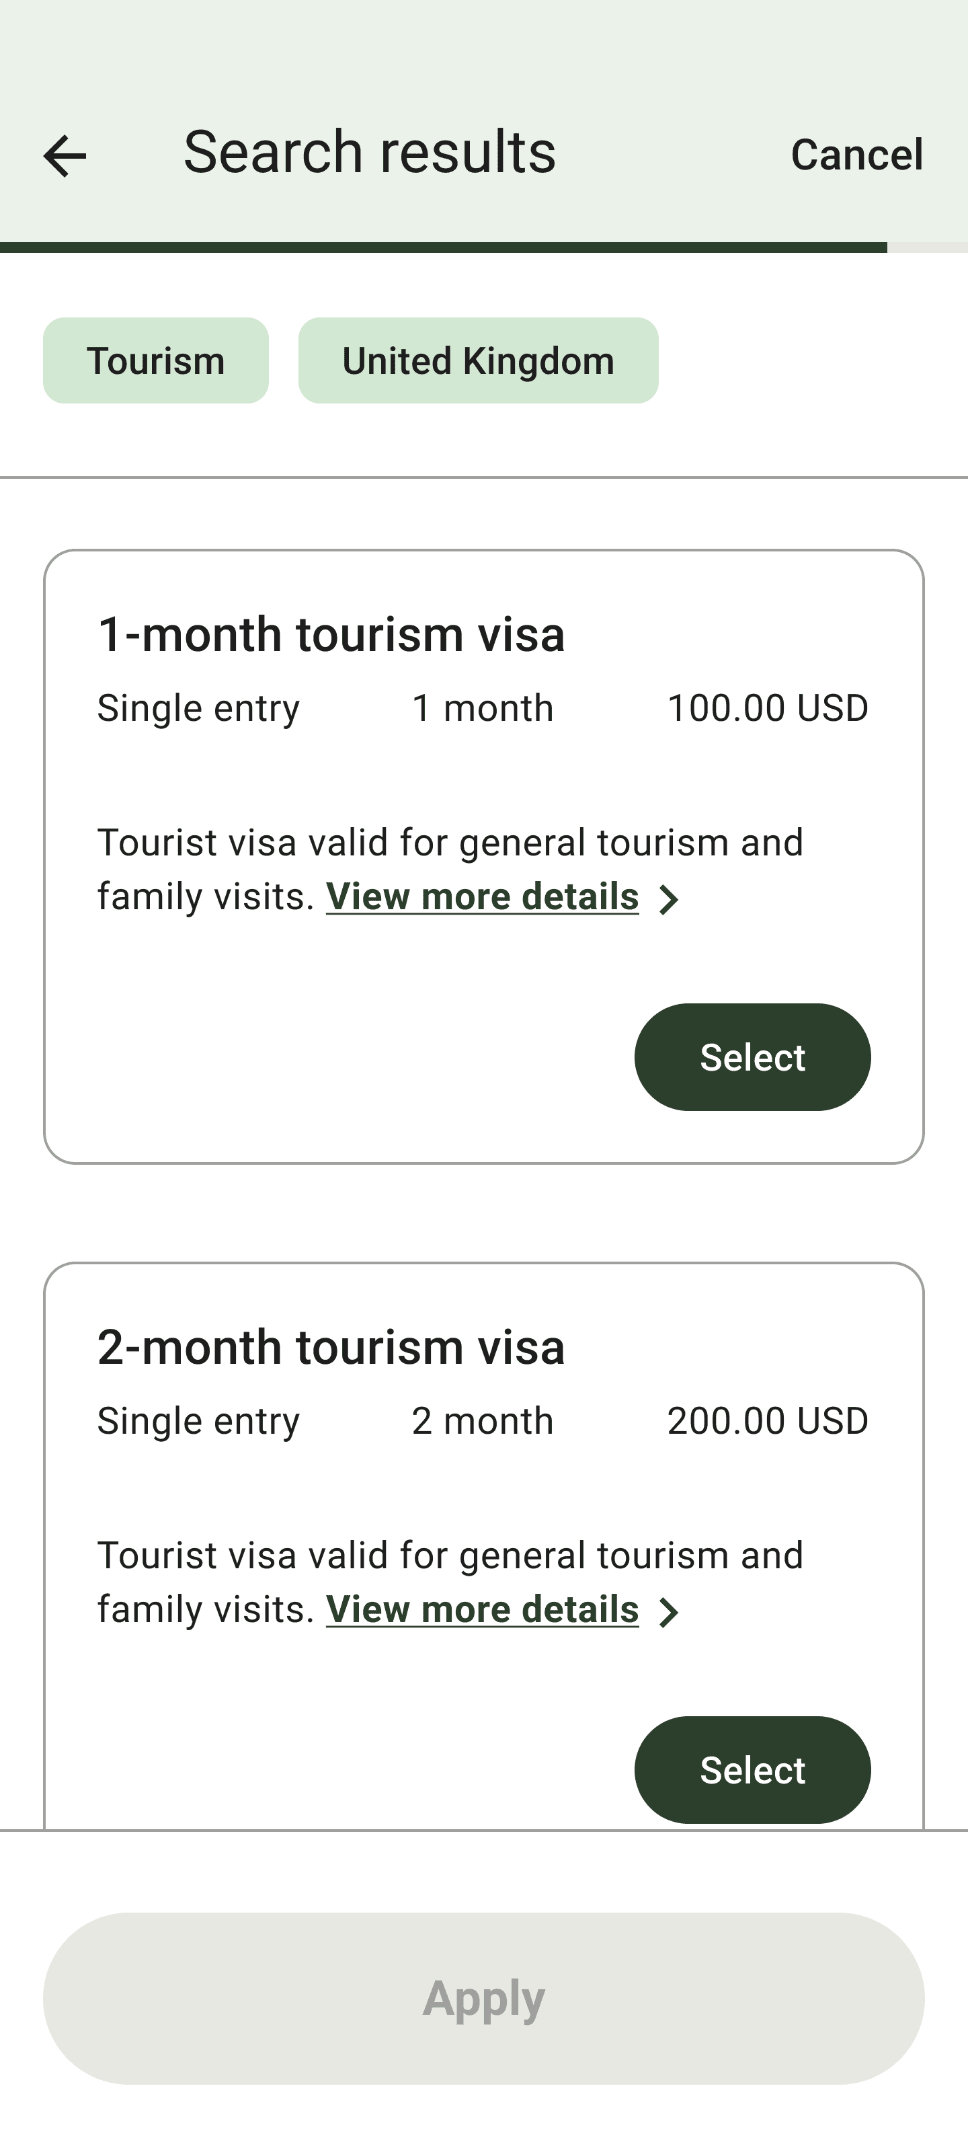968x2152 pixels.
Task: Click the 200.00 USD price
Action: tap(768, 1421)
